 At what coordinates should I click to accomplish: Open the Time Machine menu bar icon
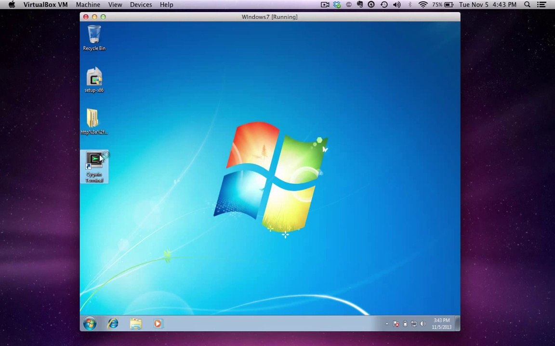(384, 5)
